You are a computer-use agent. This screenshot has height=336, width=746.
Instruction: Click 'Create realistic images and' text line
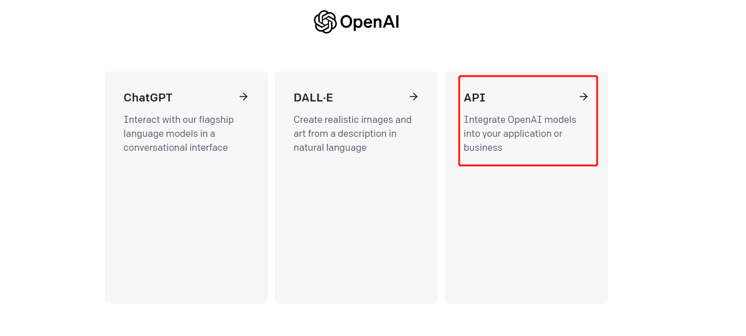(352, 120)
